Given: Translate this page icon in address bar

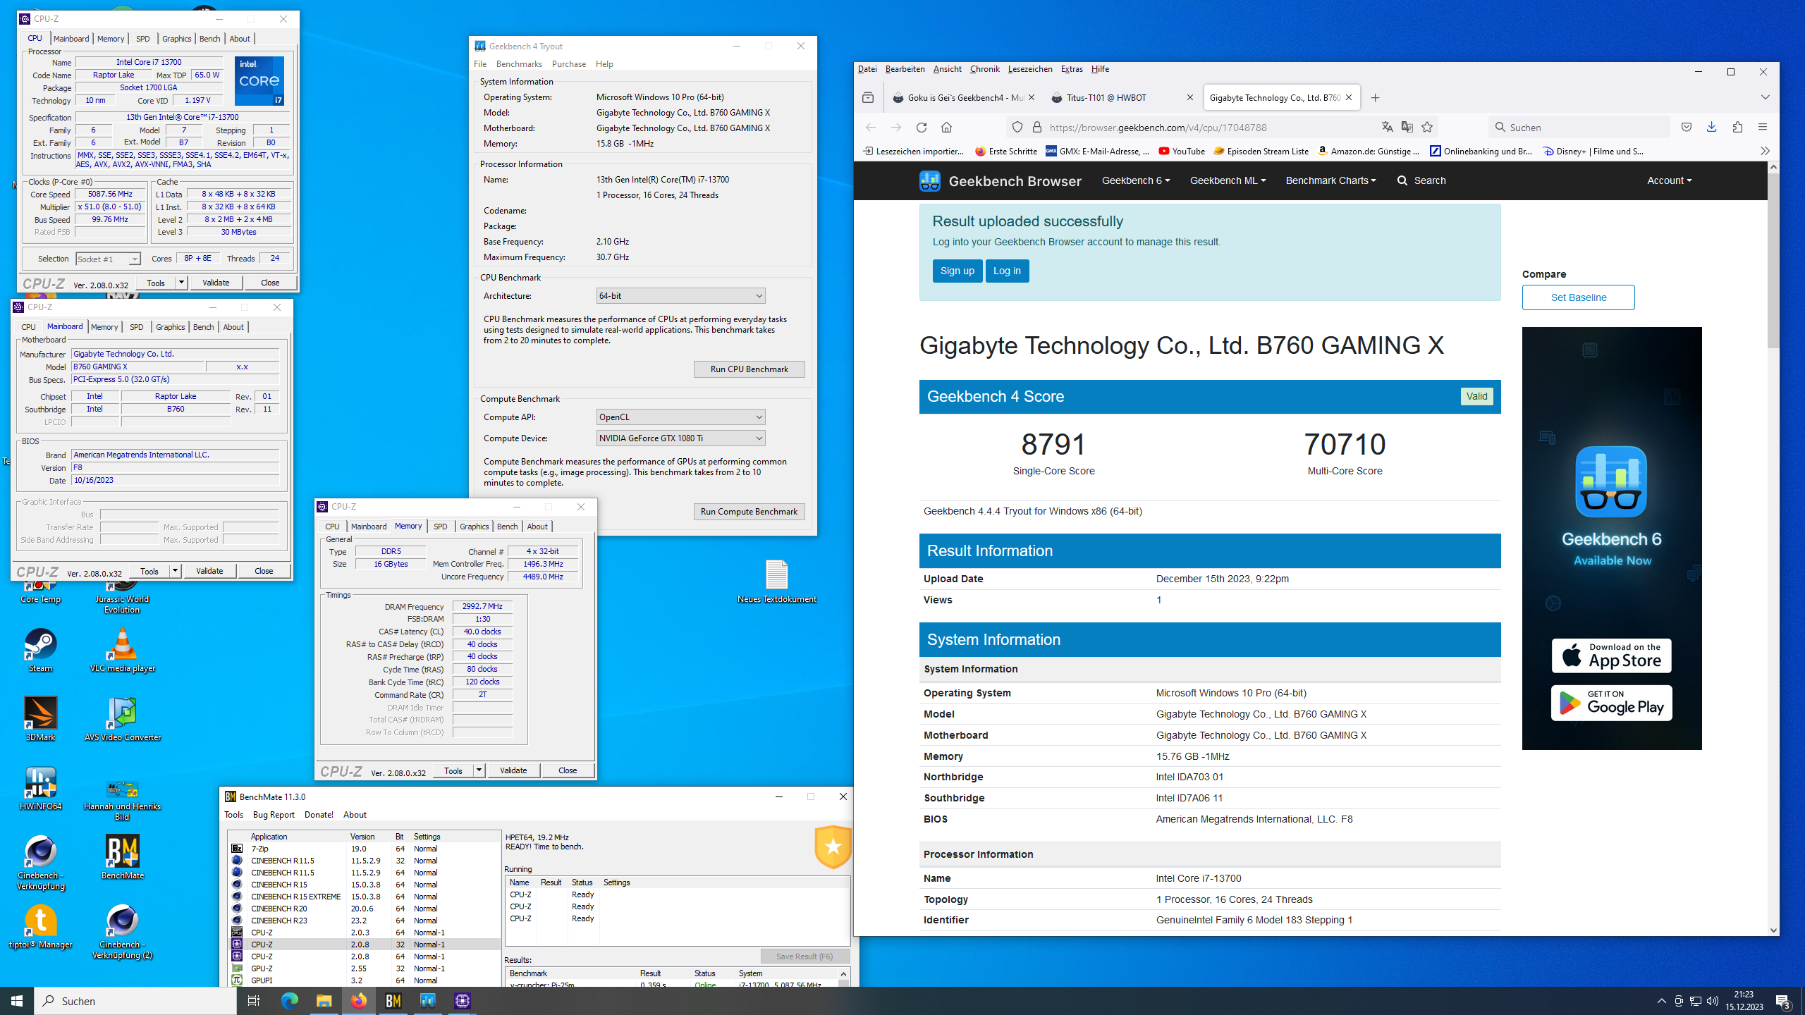Looking at the screenshot, I should [1387, 128].
